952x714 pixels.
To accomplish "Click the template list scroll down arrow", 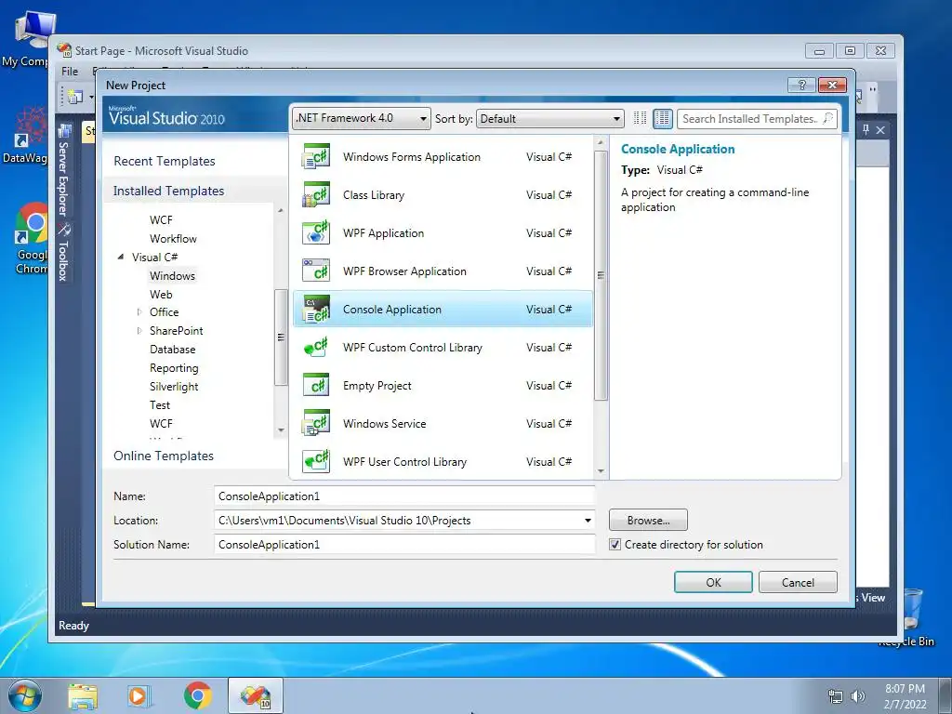I will point(601,471).
